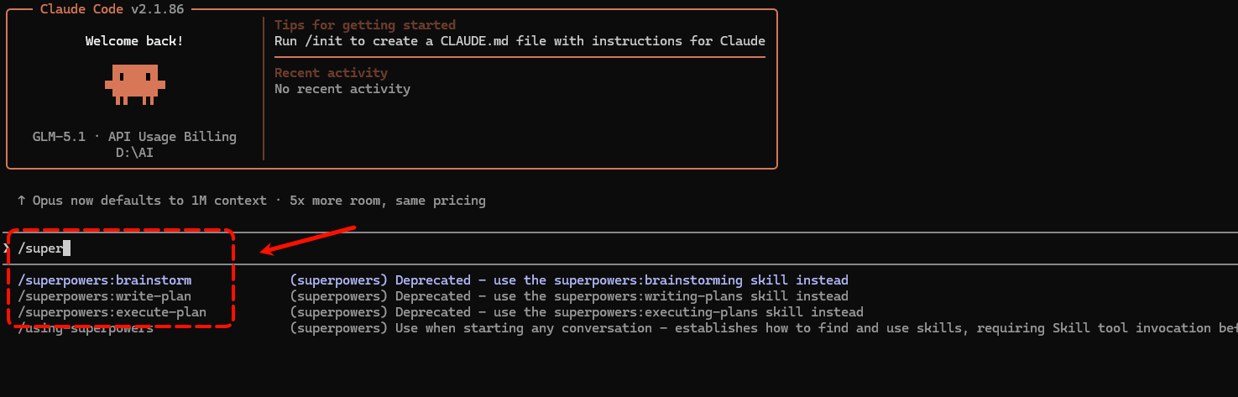Click the Claude Code mascot icon
The width and height of the screenshot is (1238, 397).
[134, 84]
